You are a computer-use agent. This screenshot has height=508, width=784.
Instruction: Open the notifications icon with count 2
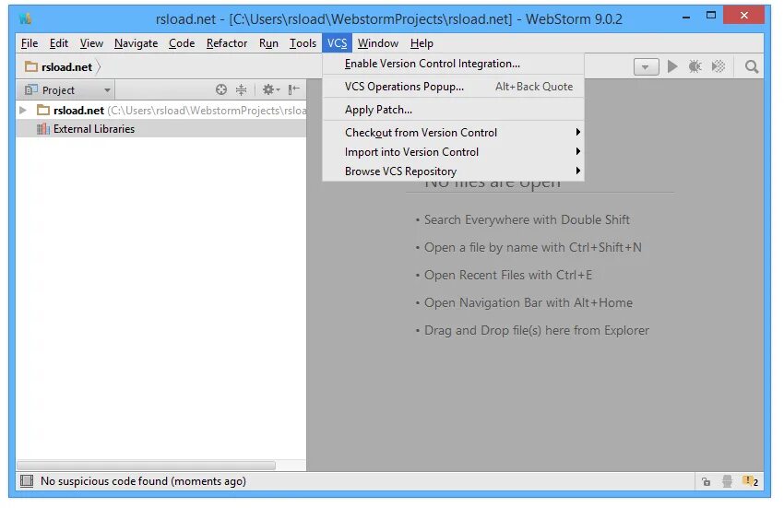[x=750, y=481]
